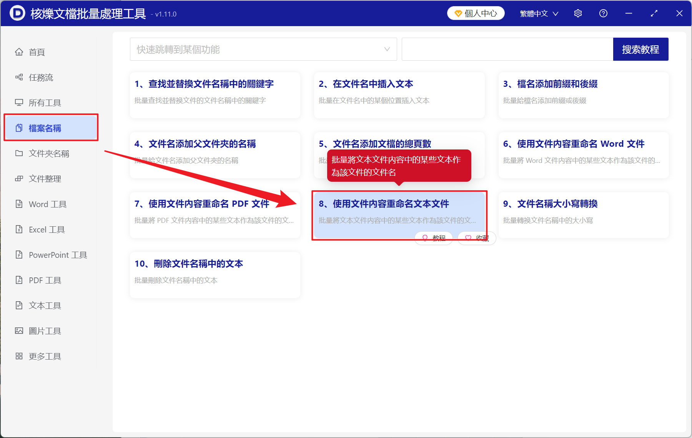The image size is (692, 438).
Task: Open the PDF 工具 section
Action: [44, 280]
